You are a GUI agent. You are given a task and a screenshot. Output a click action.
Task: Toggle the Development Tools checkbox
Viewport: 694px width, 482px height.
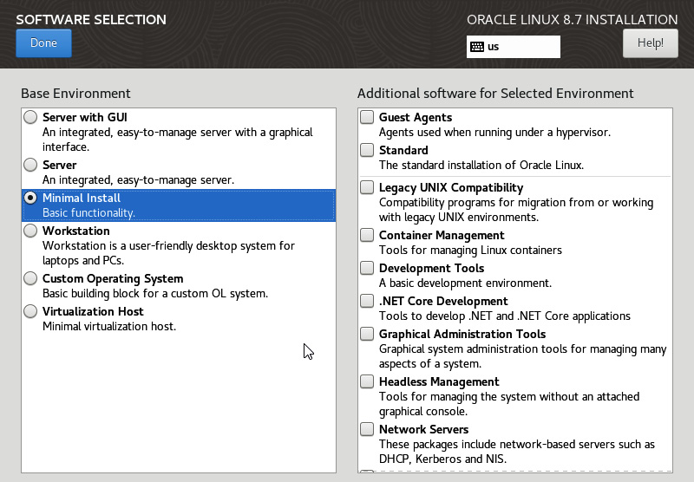[367, 268]
